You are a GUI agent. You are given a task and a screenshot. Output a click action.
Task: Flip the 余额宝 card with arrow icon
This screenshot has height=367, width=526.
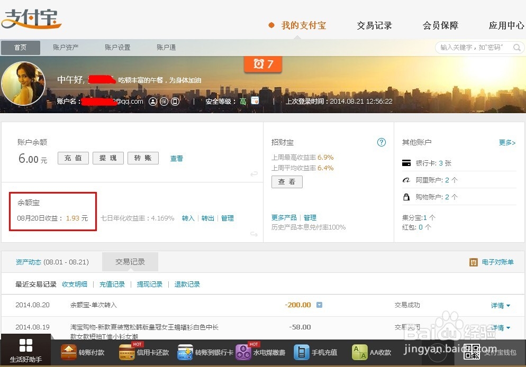(254, 234)
